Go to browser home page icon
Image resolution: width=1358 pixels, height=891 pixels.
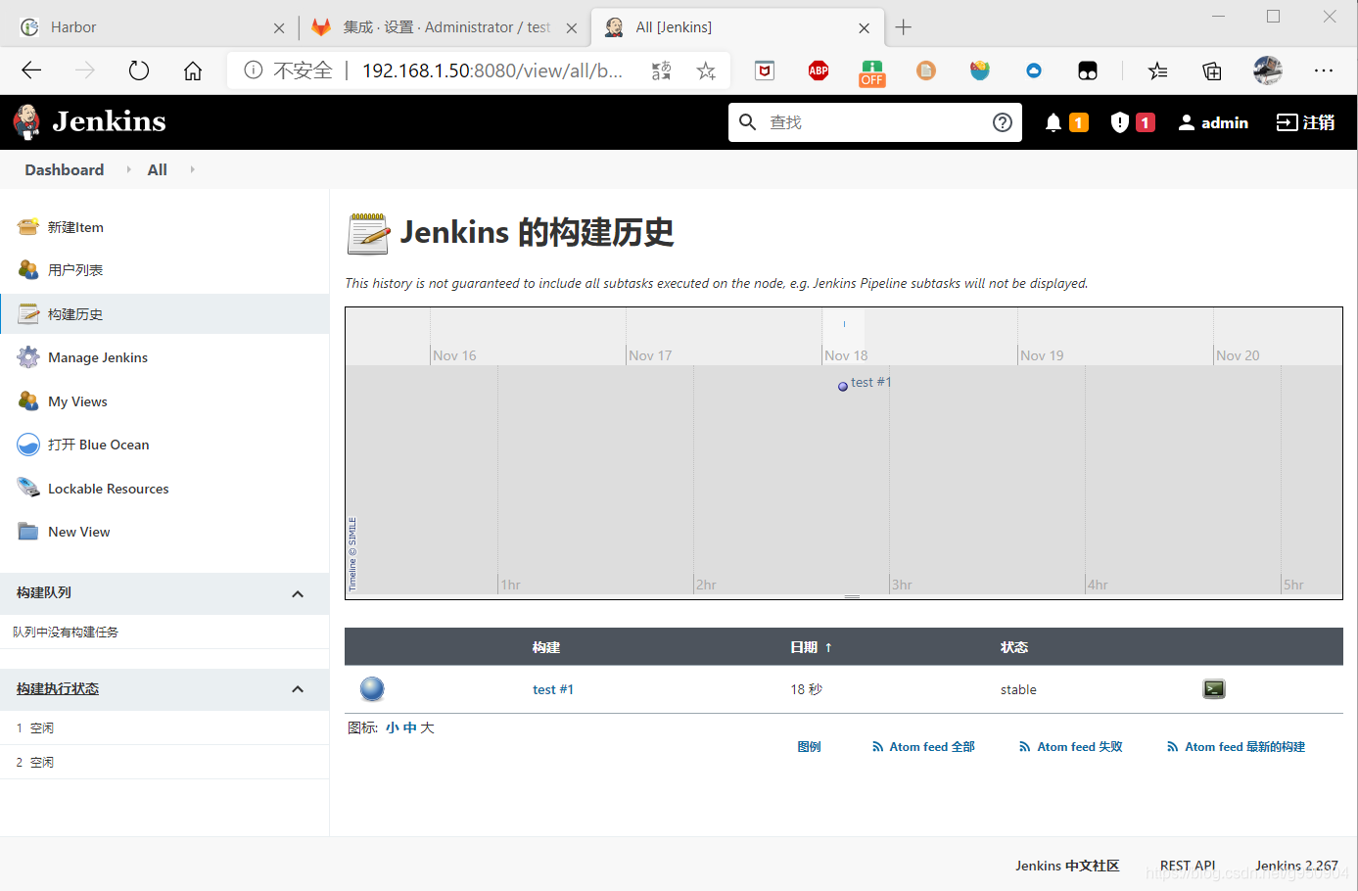coord(193,70)
